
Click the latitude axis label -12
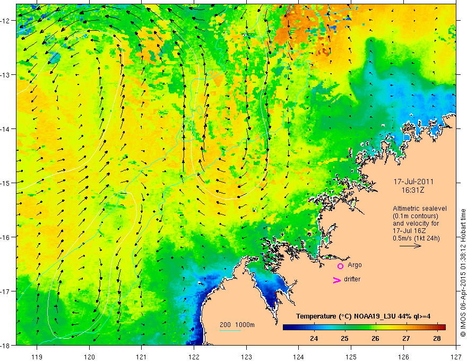[x=5, y=21]
